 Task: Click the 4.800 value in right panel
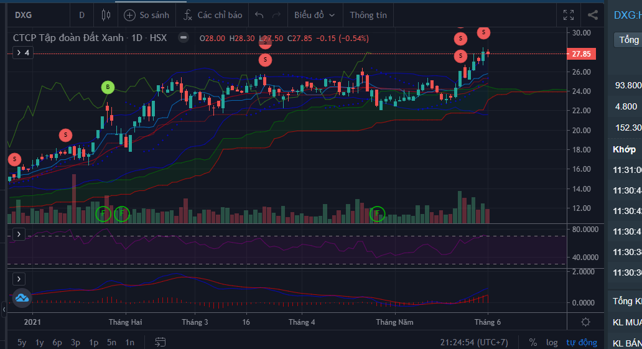click(626, 106)
